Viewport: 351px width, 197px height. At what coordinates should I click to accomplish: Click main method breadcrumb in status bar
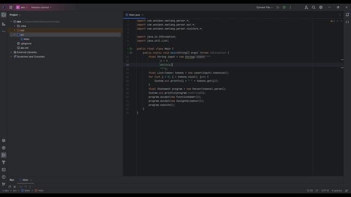pos(39,191)
